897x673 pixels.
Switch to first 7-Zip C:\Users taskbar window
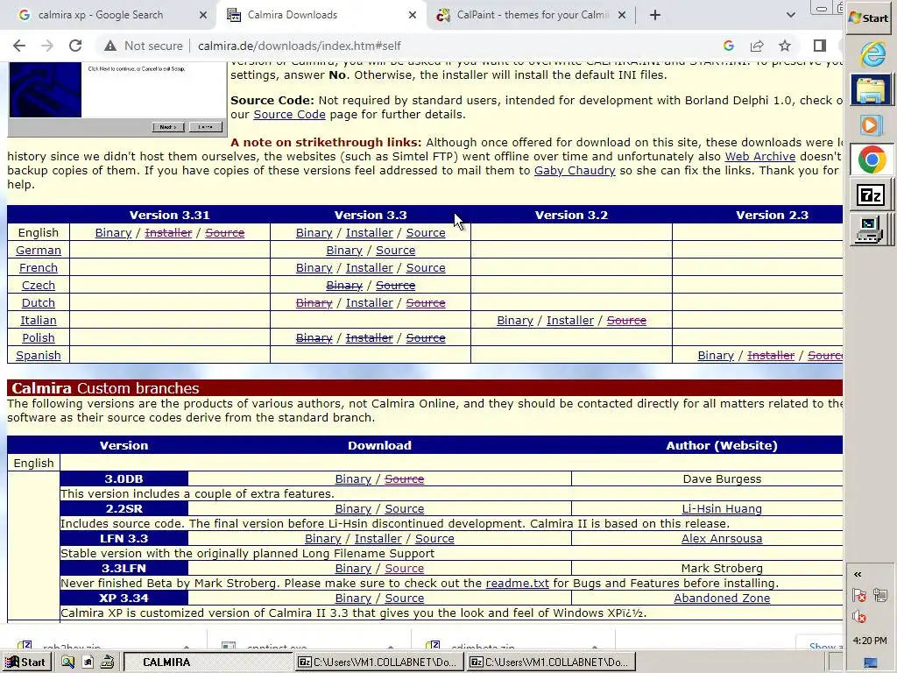(379, 662)
